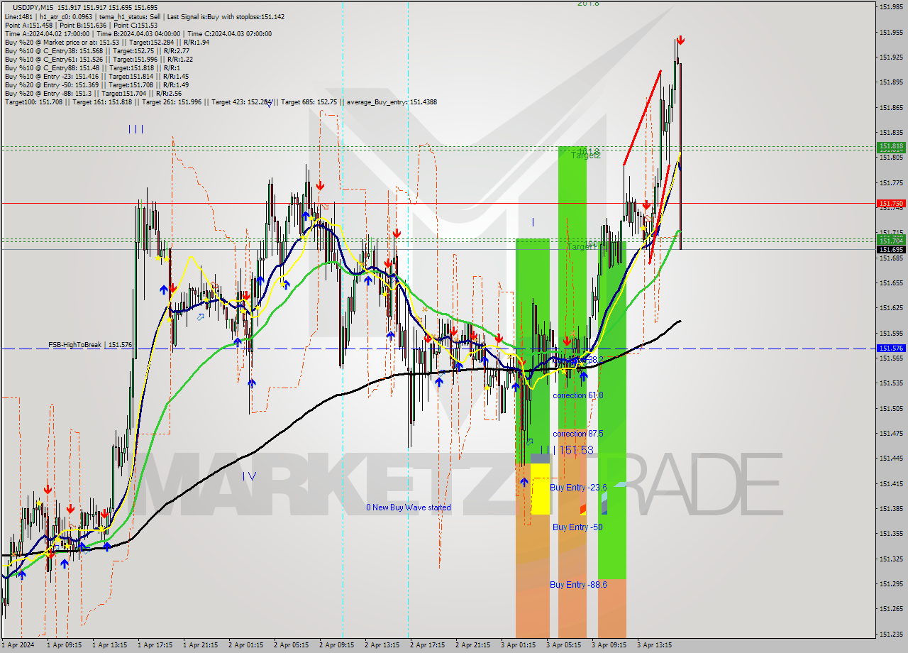Click the green 151.818 price tag
908x653 pixels.
click(x=891, y=146)
